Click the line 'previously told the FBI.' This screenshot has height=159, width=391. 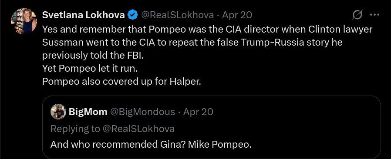93,56
